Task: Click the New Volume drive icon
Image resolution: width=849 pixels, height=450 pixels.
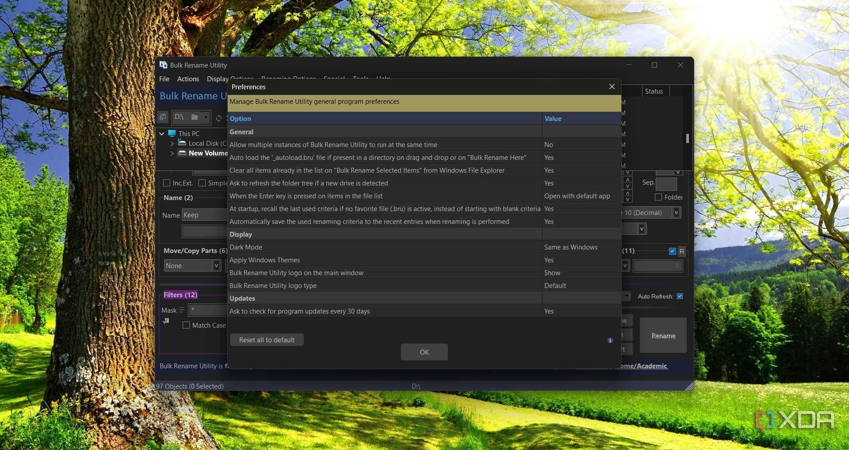Action: tap(182, 153)
